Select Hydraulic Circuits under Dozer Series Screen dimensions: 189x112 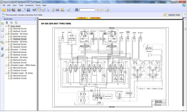pos(20,31)
